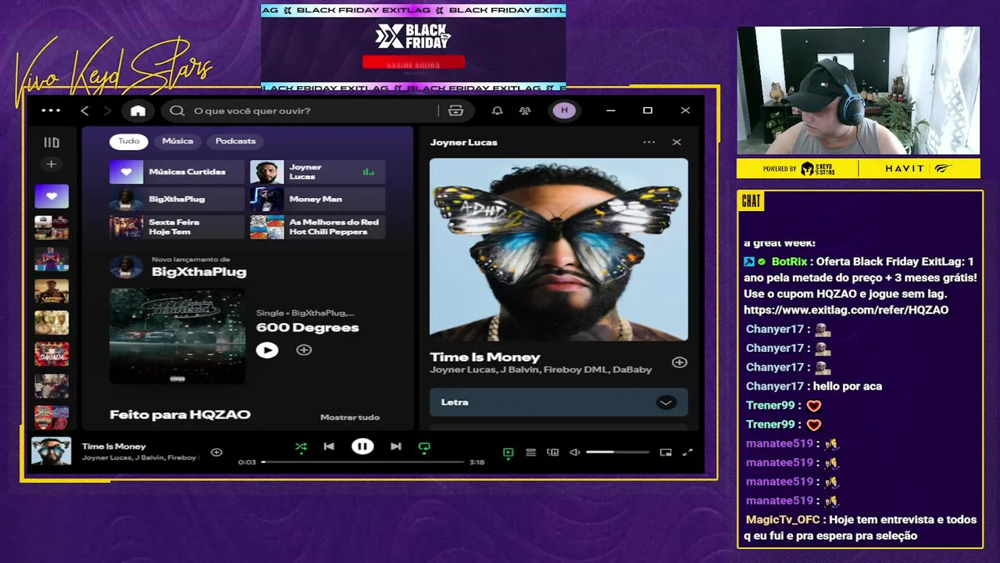The width and height of the screenshot is (1000, 563).
Task: Open the Connect to a device icon
Action: pyautogui.click(x=553, y=453)
